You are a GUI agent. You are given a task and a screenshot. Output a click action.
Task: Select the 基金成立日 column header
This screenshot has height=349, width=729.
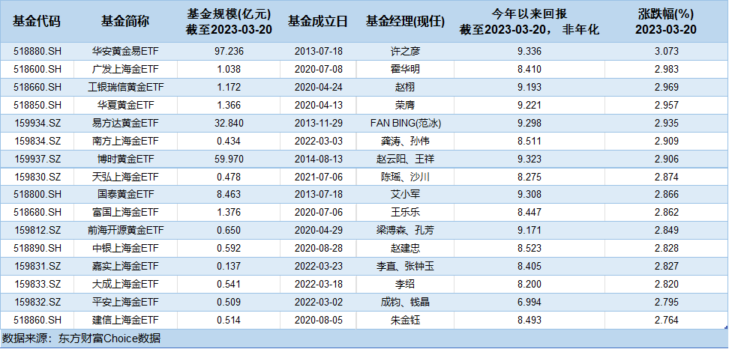pos(318,22)
